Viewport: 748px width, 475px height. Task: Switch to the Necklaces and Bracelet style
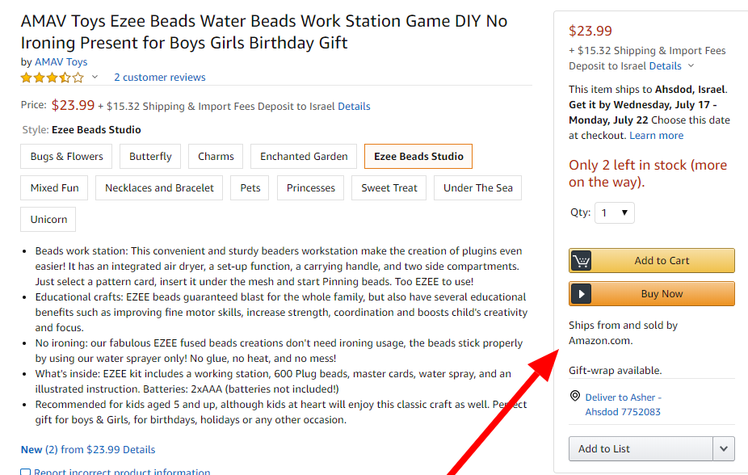pos(160,188)
